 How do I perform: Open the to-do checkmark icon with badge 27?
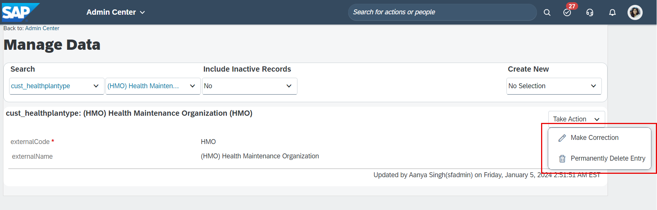567,12
